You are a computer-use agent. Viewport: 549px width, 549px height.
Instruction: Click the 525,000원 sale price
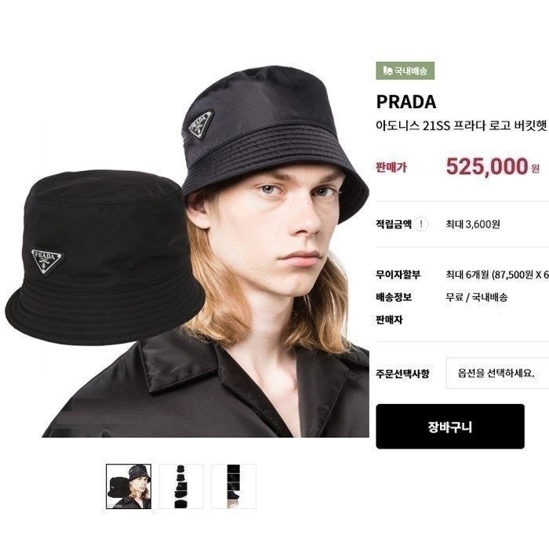coord(493,166)
